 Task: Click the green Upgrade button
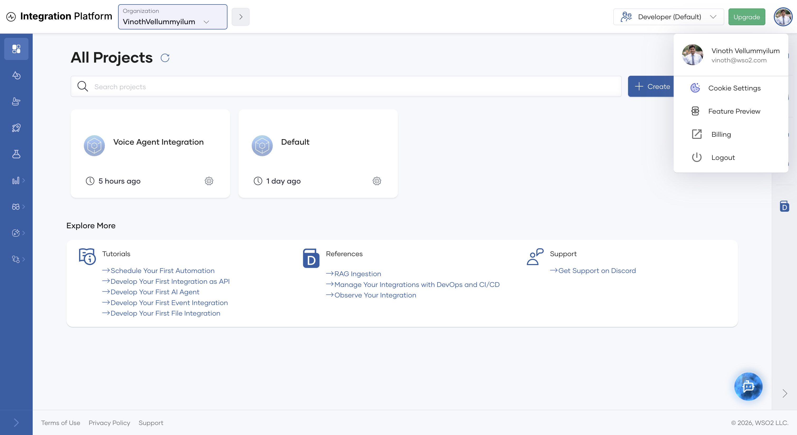(x=747, y=17)
